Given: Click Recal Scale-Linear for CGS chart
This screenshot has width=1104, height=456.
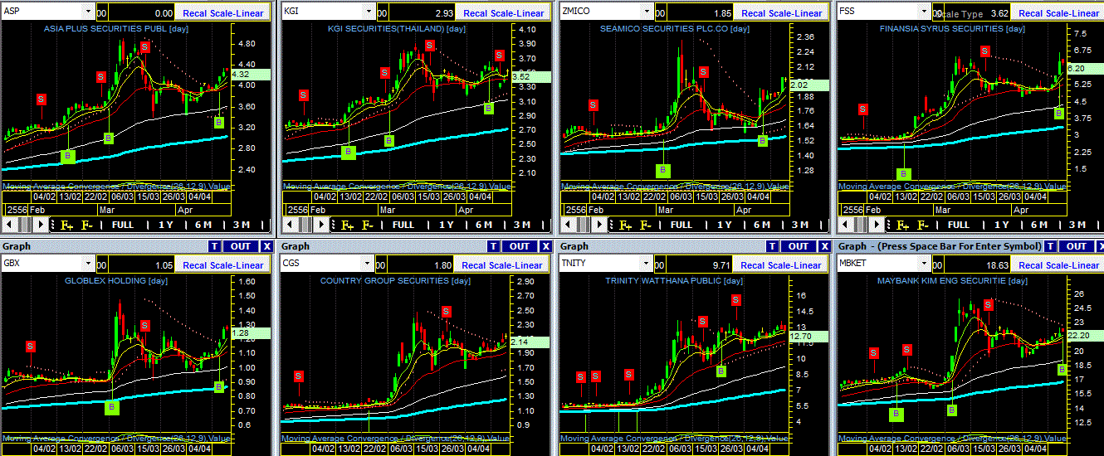Looking at the screenshot, I should point(502,264).
